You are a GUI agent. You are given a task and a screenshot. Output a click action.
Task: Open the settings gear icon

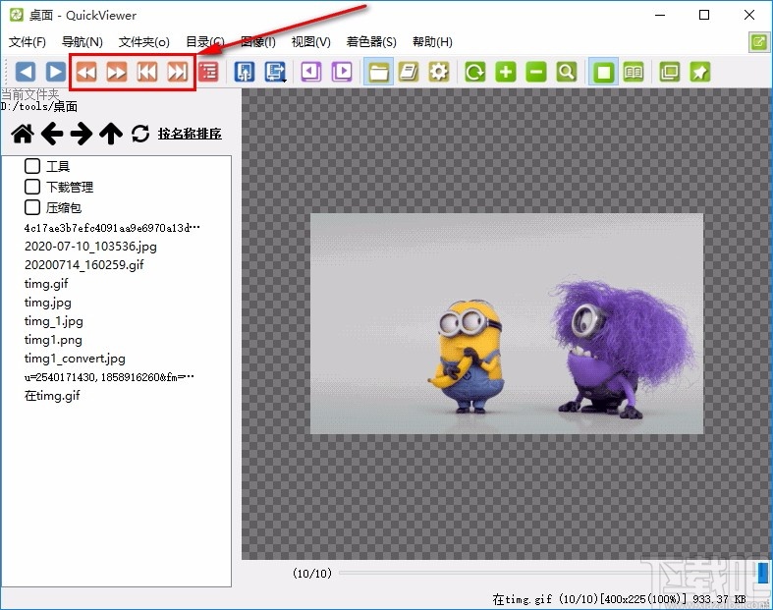click(439, 72)
